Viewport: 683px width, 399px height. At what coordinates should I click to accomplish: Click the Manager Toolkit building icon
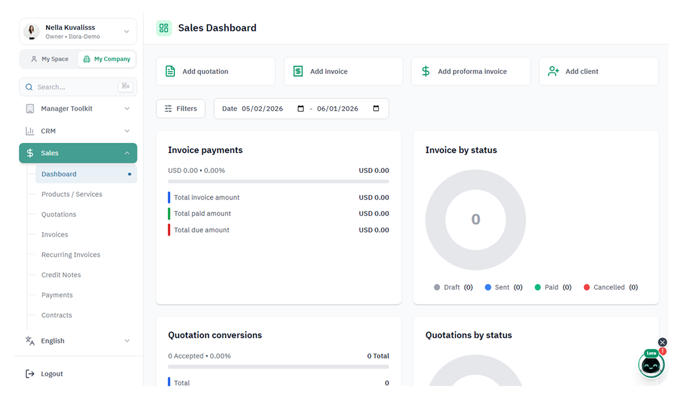30,109
